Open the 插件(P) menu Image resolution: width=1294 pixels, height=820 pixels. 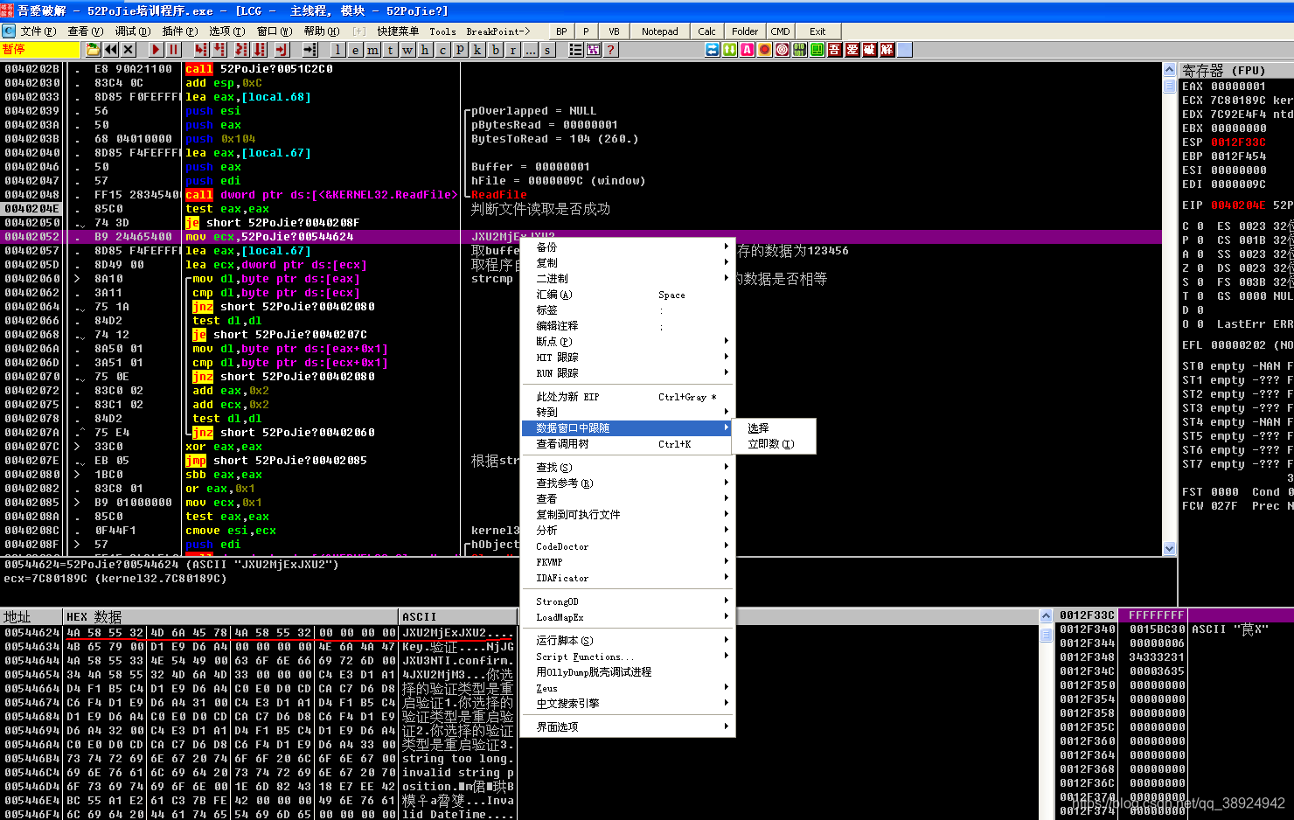[179, 31]
